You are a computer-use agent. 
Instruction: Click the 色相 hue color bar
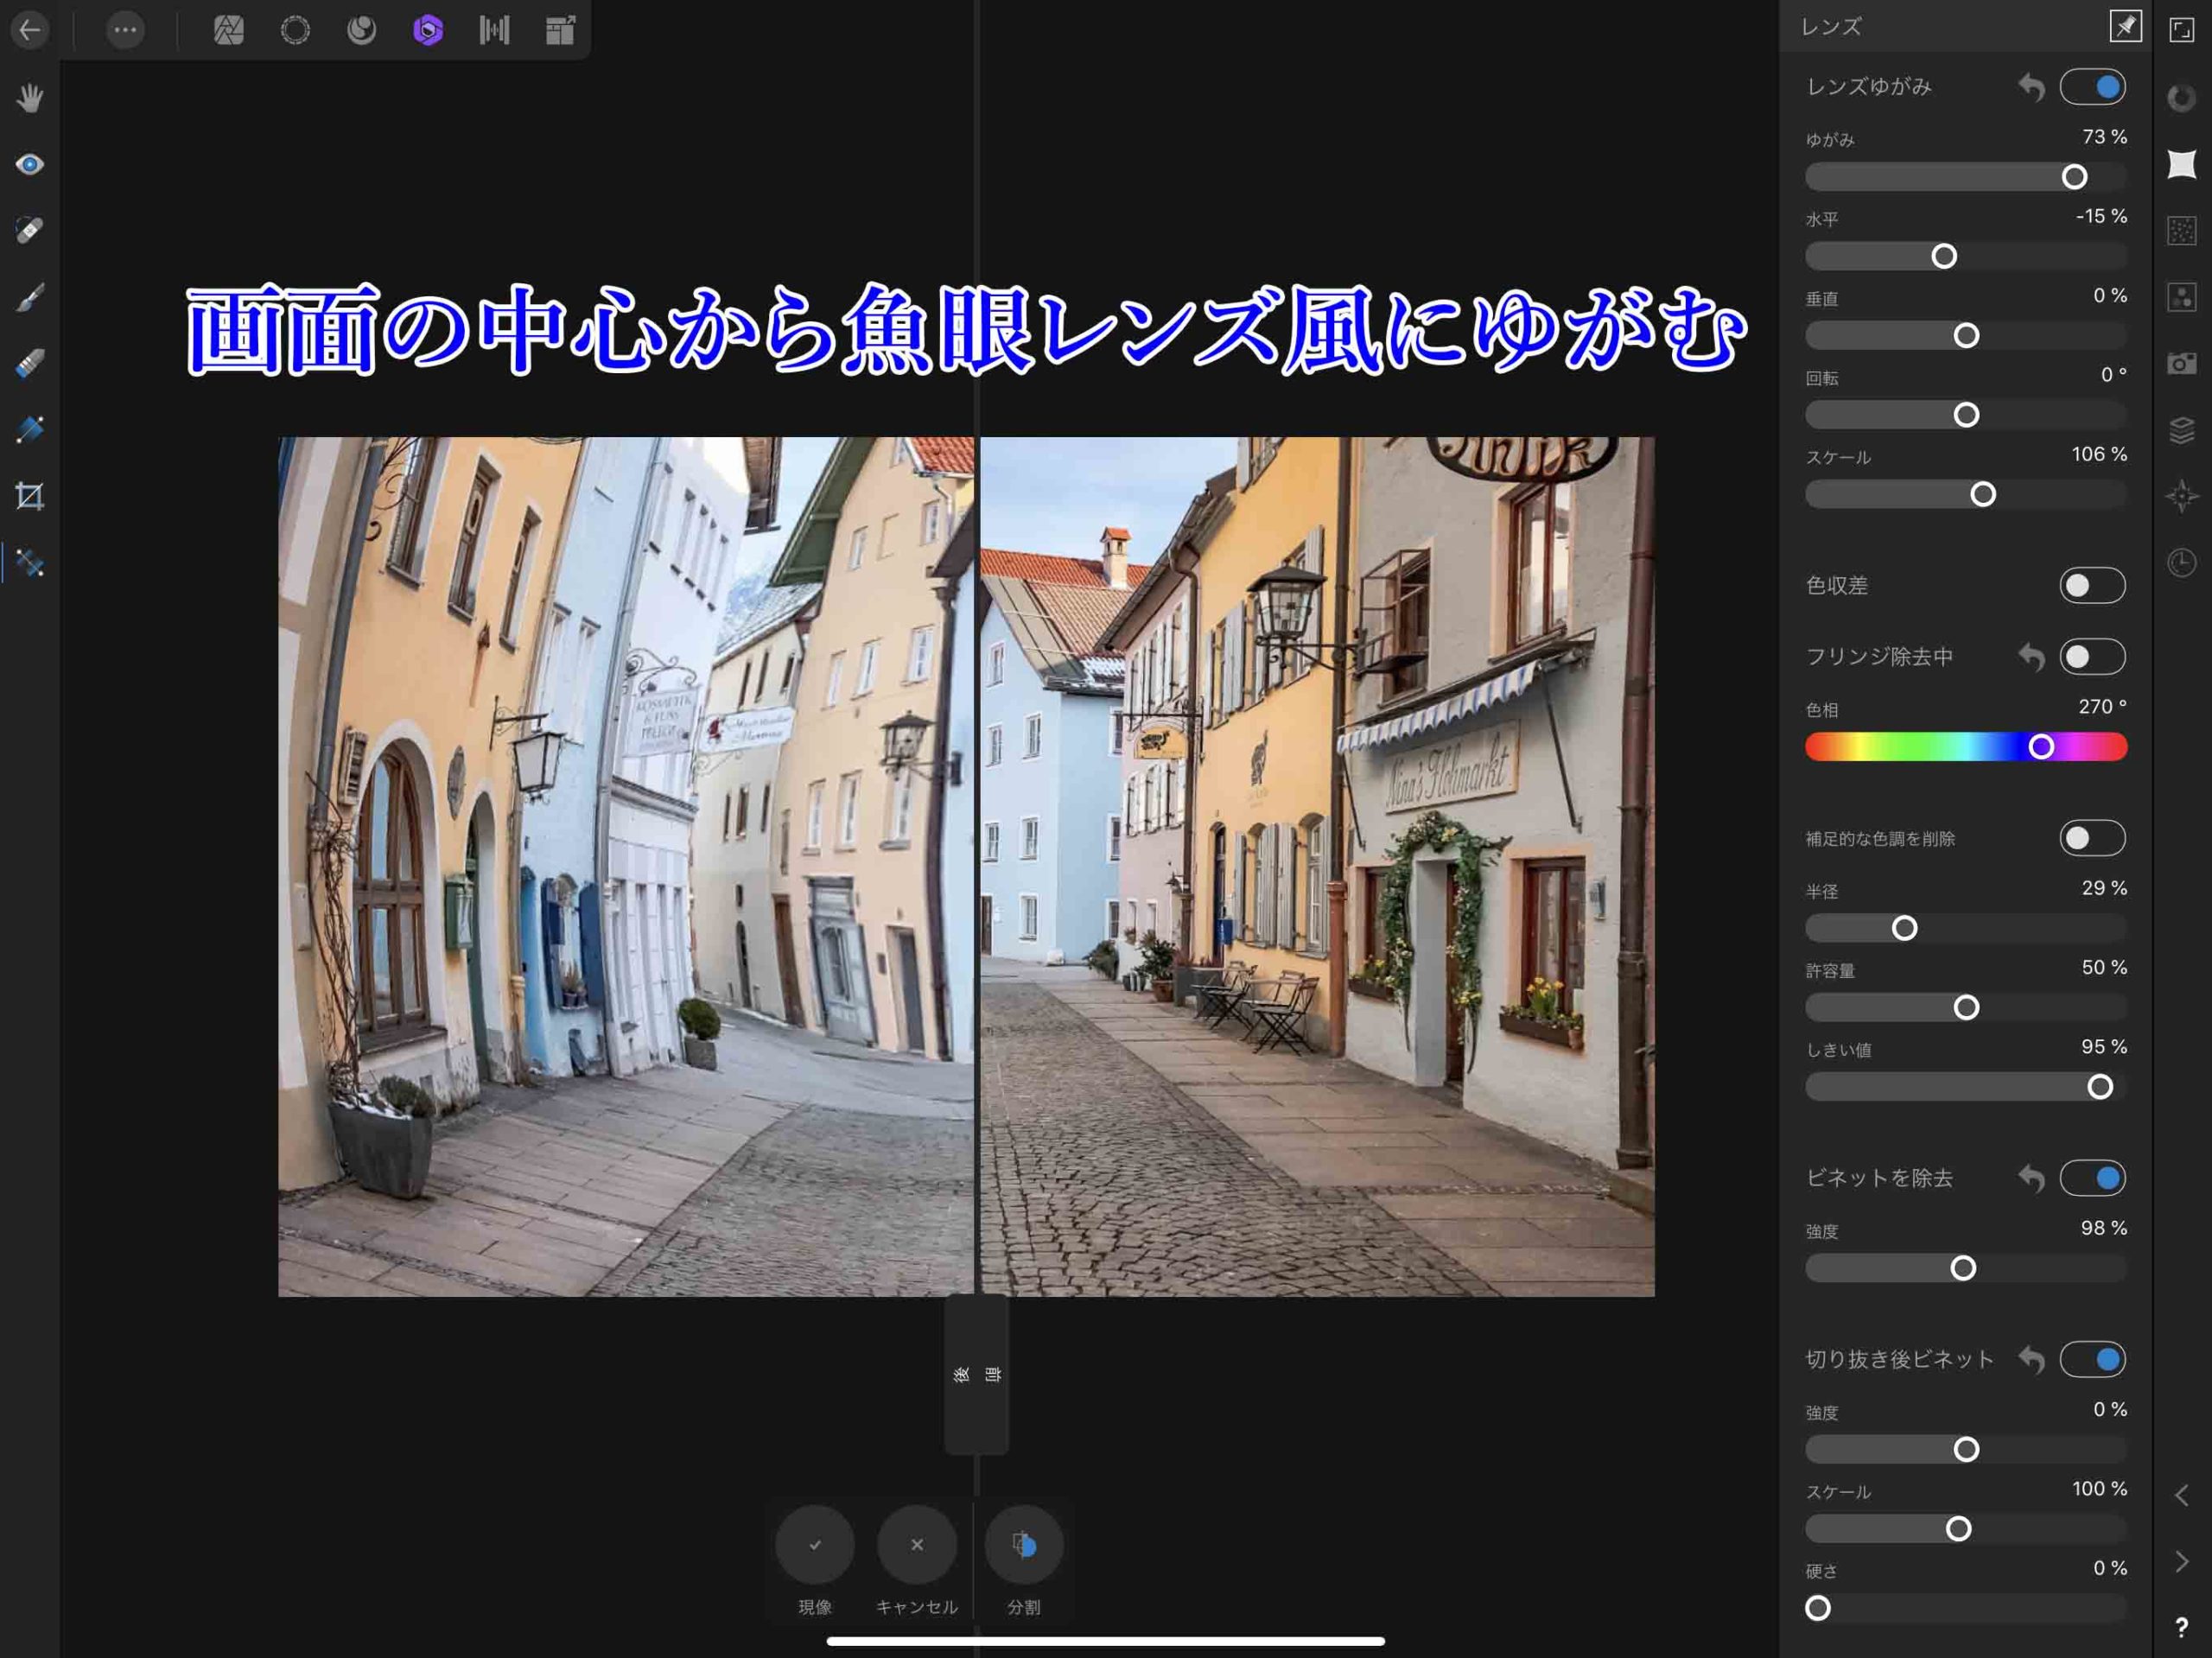point(1966,746)
